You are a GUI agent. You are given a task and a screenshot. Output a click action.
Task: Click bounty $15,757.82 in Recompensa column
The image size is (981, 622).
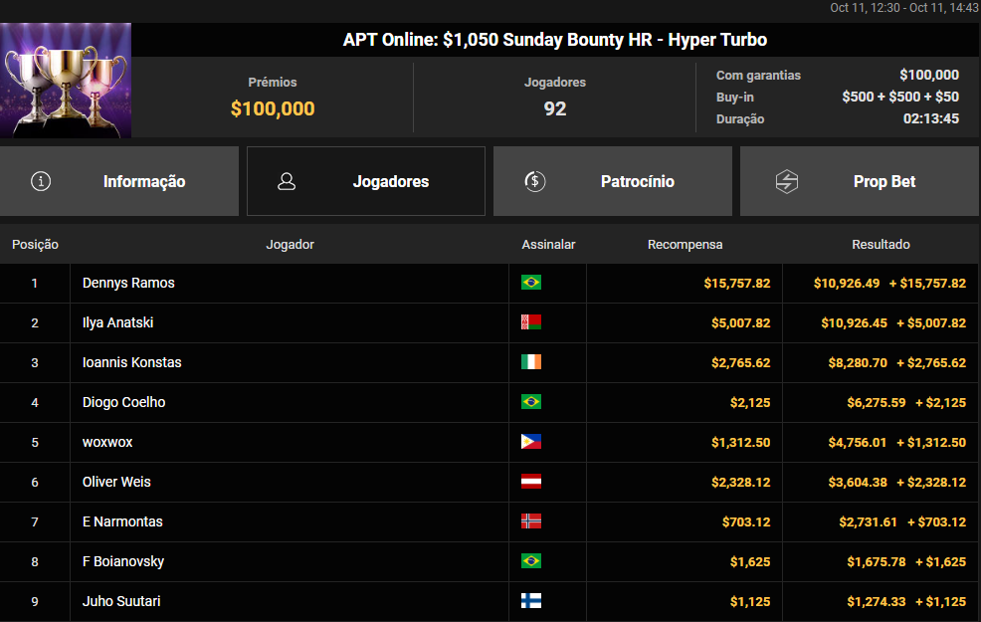pyautogui.click(x=737, y=283)
